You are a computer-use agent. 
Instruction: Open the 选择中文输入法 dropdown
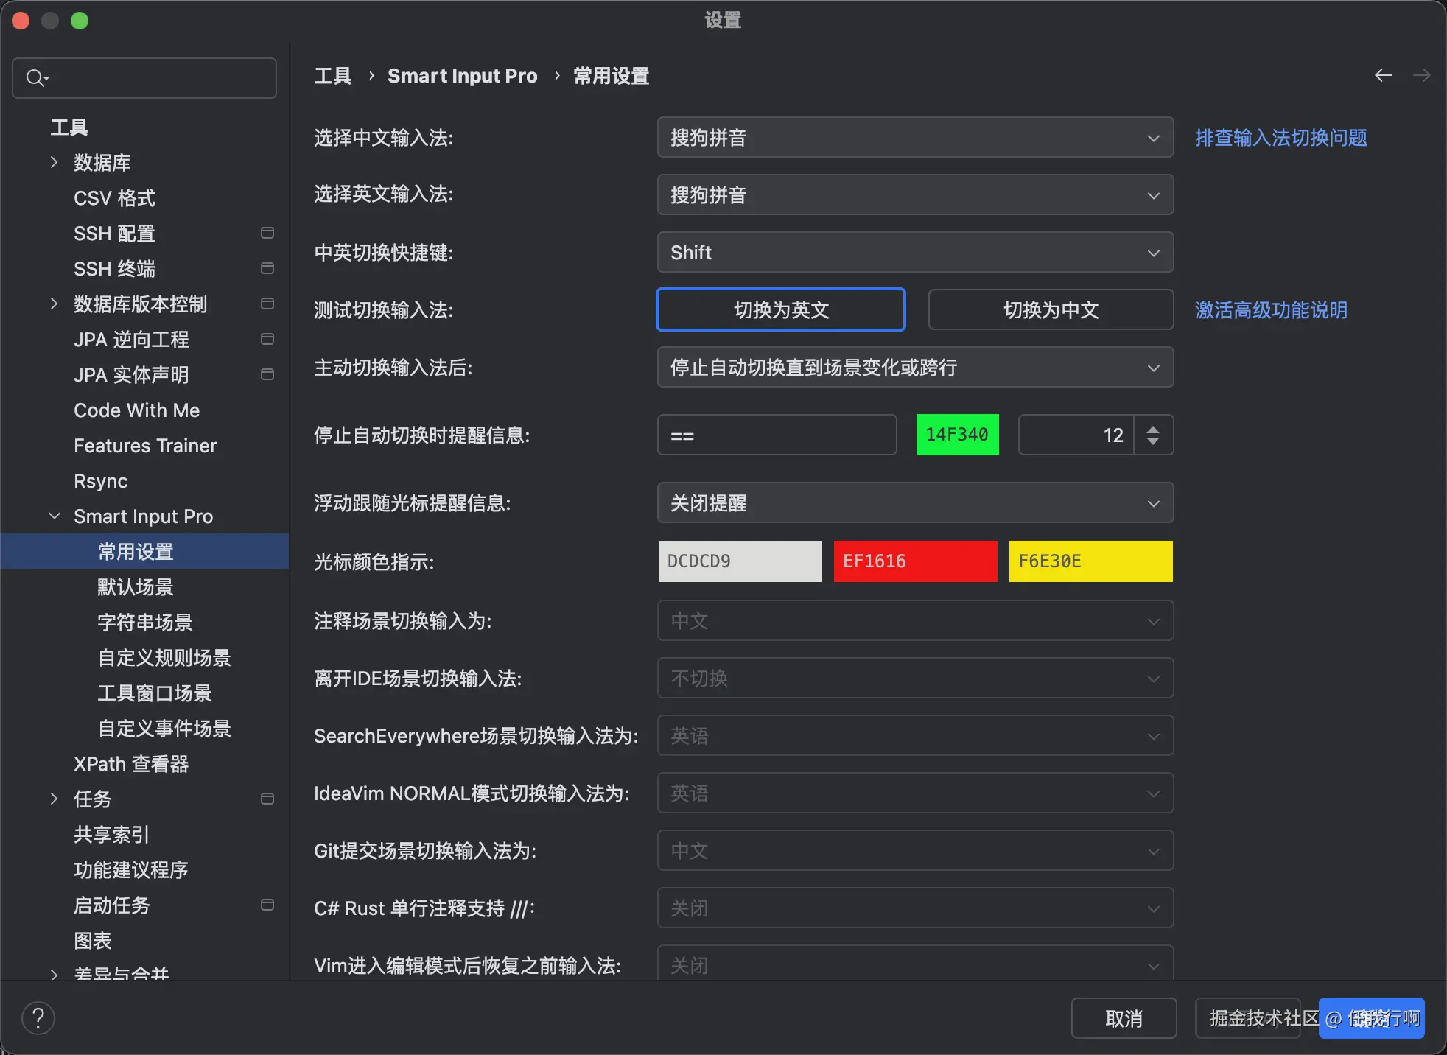click(x=914, y=137)
